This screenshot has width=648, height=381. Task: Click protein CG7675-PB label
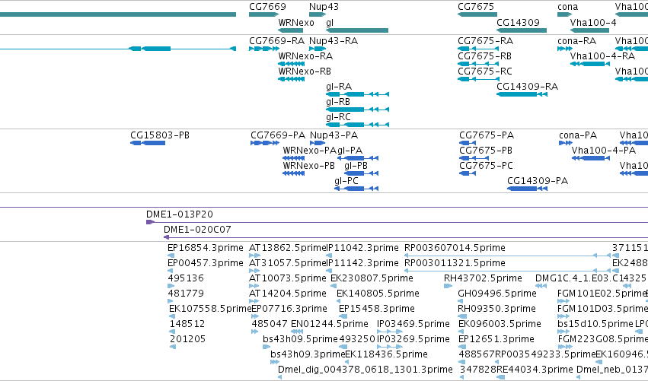tap(486, 151)
